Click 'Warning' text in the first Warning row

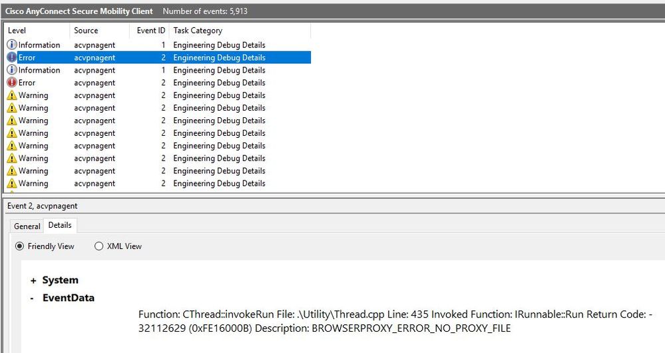click(x=33, y=95)
